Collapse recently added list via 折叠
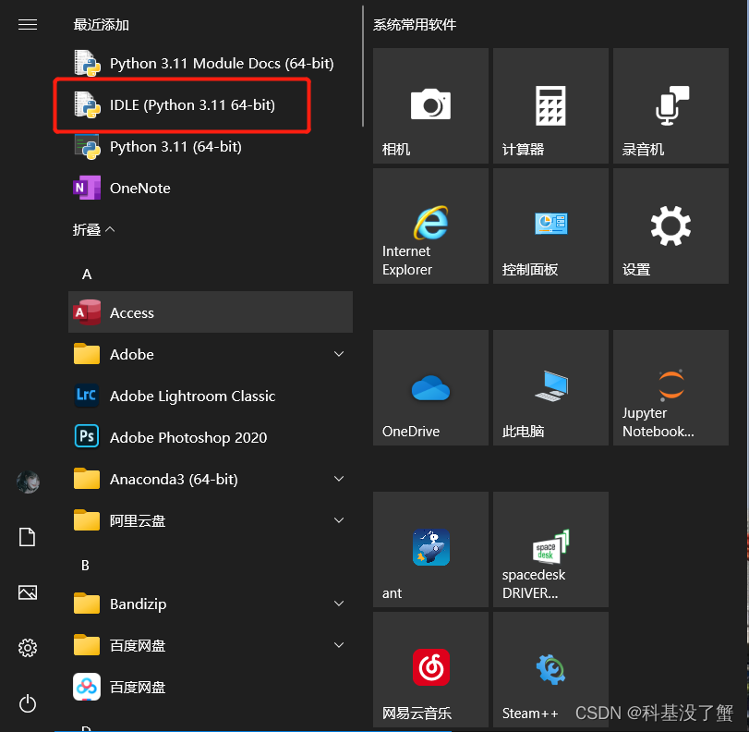749x732 pixels. pos(93,229)
